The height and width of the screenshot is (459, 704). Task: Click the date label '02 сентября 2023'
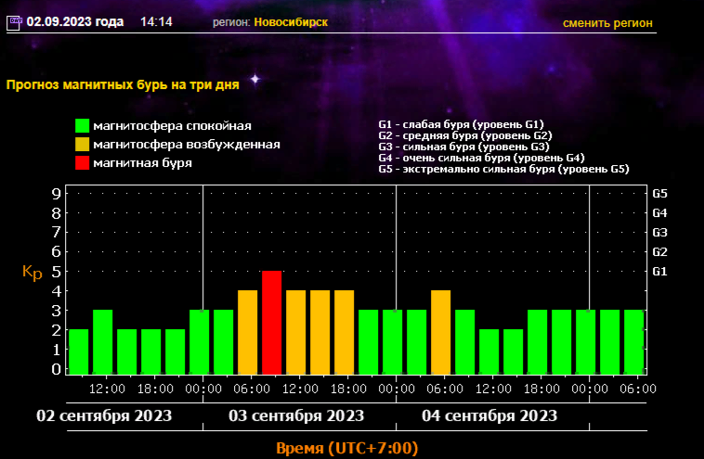pyautogui.click(x=104, y=415)
